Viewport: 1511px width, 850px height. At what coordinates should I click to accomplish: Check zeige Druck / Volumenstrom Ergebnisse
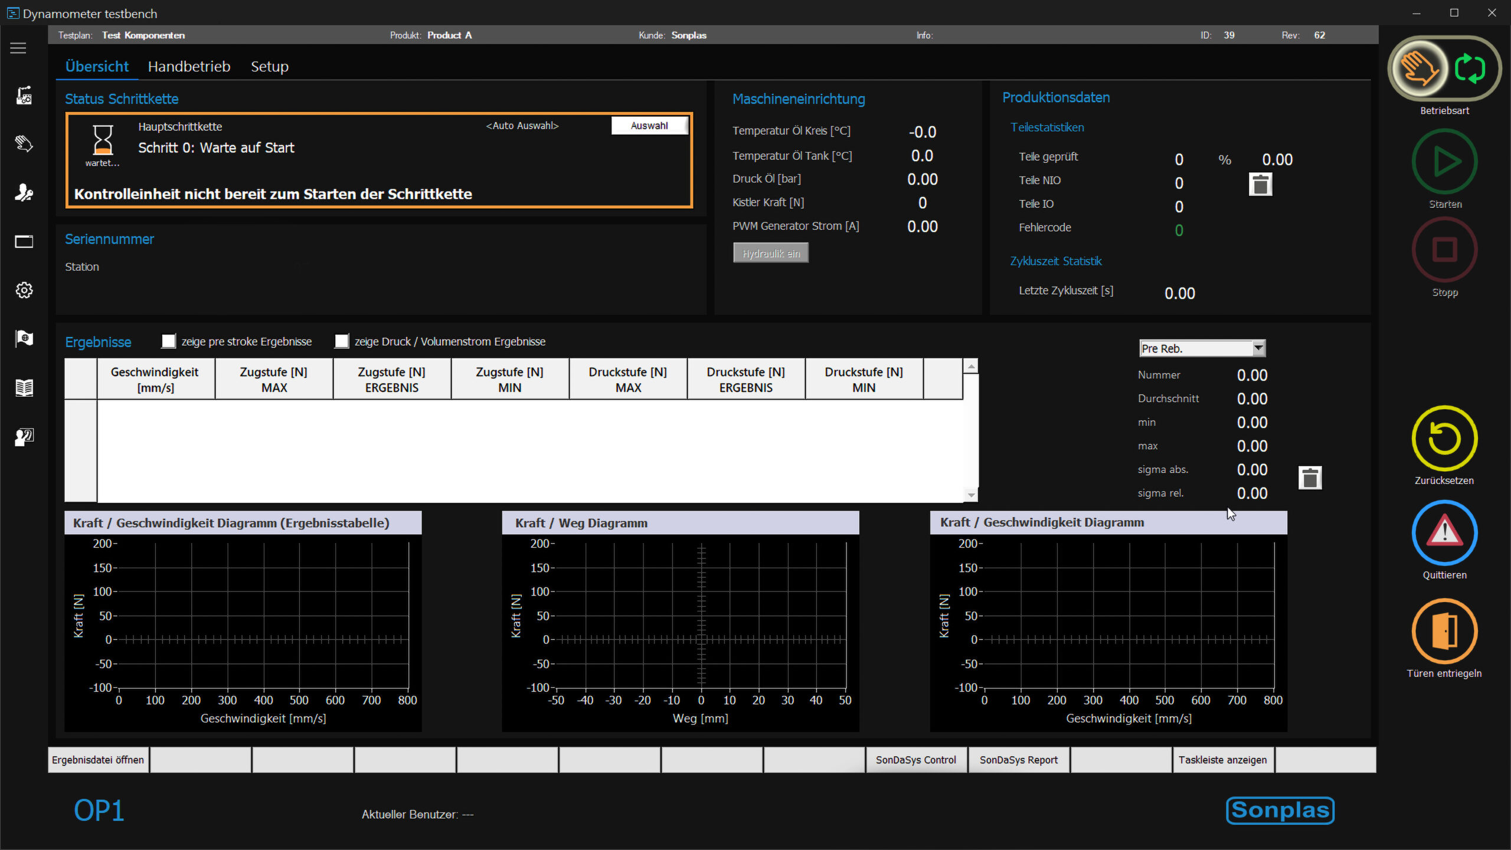coord(342,341)
